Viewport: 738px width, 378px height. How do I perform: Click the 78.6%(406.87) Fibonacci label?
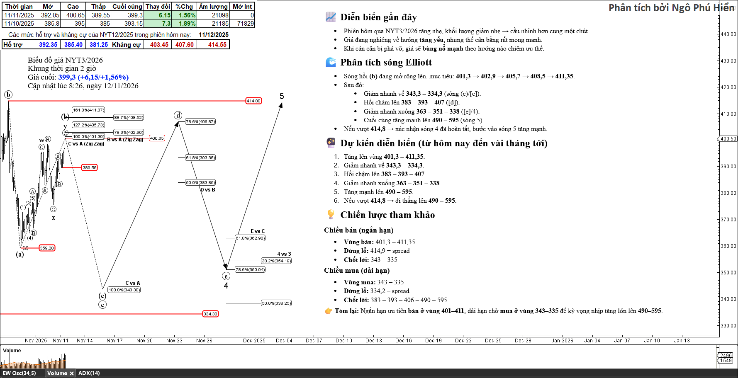200,121
